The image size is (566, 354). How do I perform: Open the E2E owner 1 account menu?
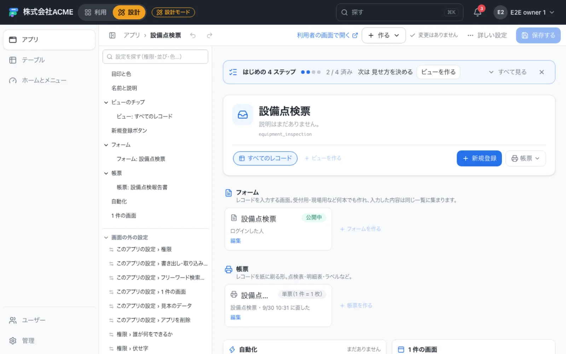(x=524, y=12)
